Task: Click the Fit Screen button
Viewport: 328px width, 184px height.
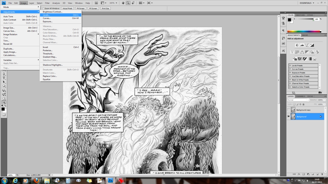Action: pos(80,8)
